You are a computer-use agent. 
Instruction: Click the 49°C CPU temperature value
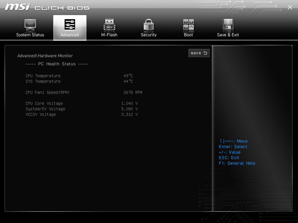[128, 76]
